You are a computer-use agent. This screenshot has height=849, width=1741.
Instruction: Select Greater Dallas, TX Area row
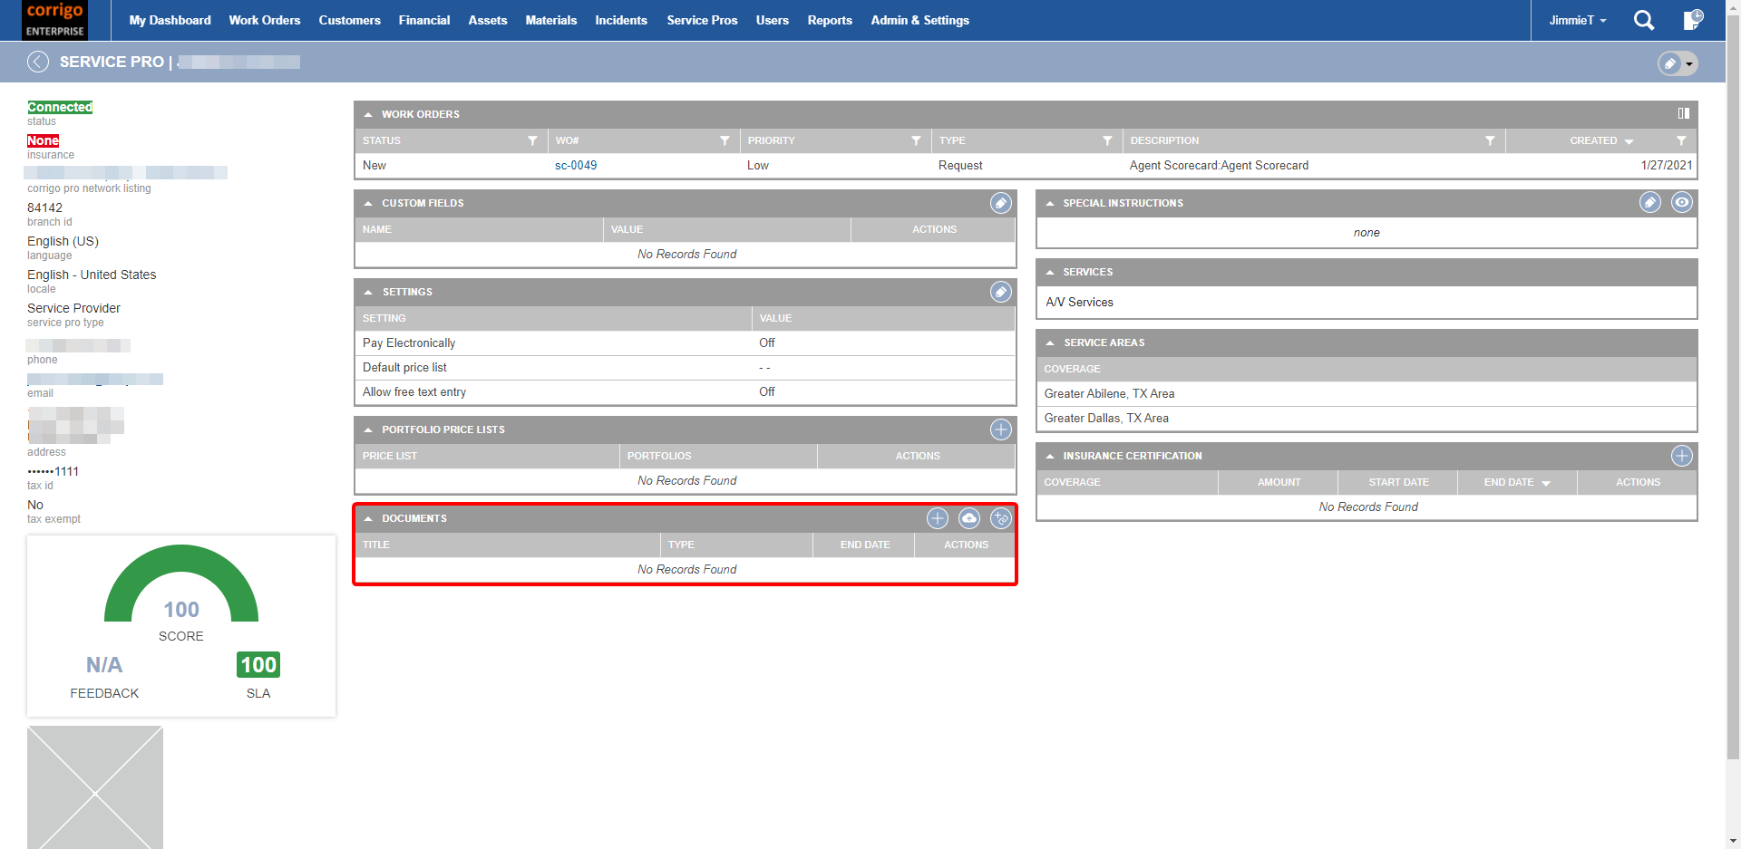(x=1367, y=418)
